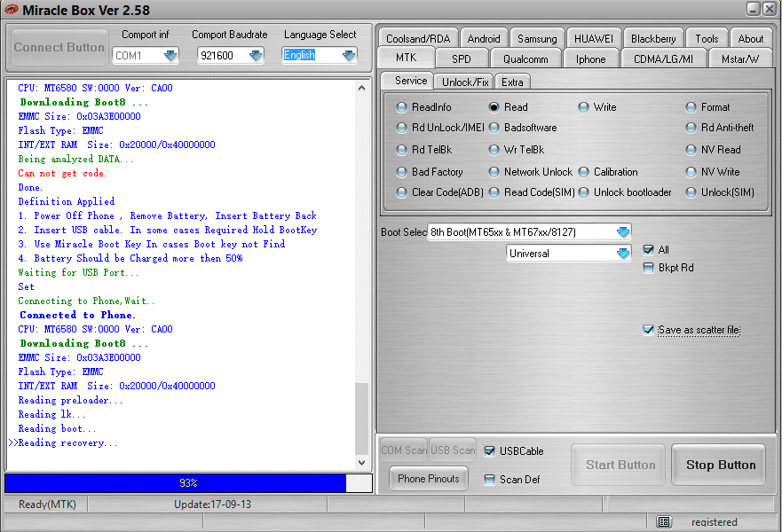The height and width of the screenshot is (532, 782).
Task: Click the Start Button
Action: [x=619, y=465]
